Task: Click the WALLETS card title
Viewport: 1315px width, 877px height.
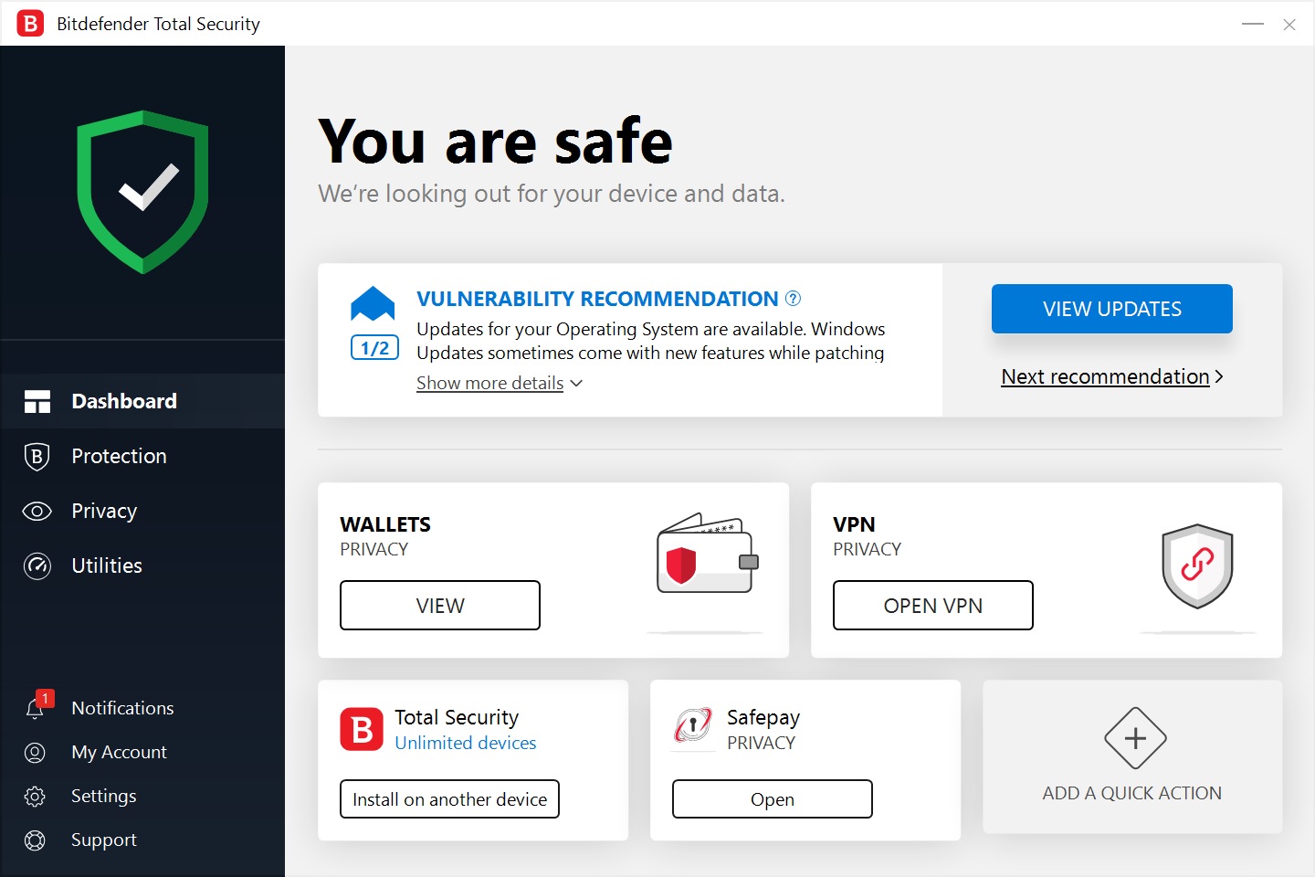Action: tap(385, 524)
